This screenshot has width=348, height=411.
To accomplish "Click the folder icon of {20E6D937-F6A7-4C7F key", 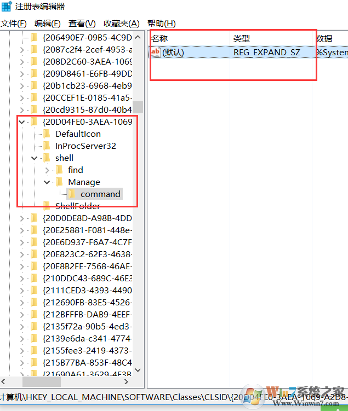I will (34, 242).
